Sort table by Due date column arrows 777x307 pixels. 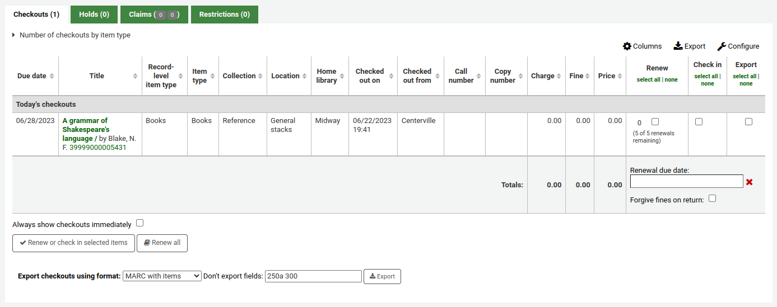pyautogui.click(x=52, y=76)
